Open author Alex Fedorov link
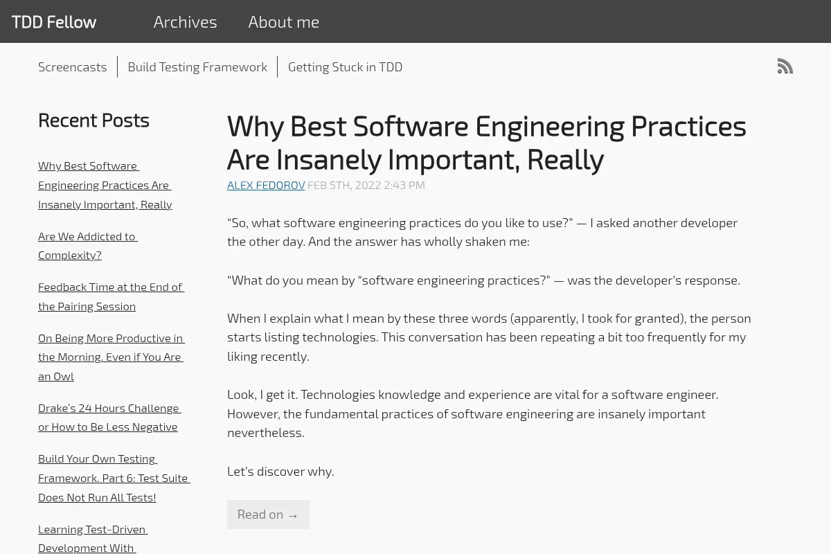831x554 pixels. point(266,186)
